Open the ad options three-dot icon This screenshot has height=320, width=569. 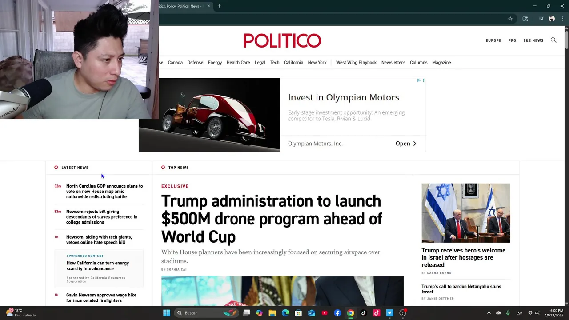pos(424,80)
